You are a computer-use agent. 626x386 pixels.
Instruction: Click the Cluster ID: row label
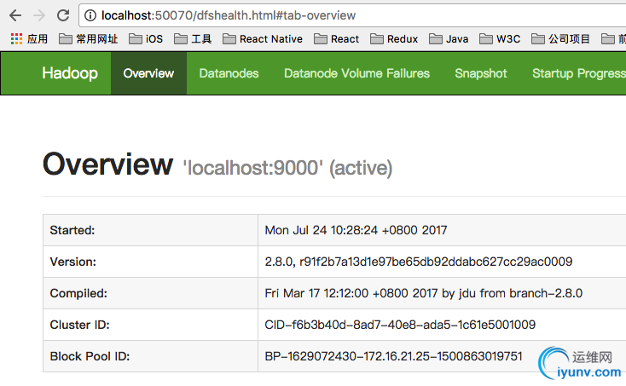coord(80,325)
